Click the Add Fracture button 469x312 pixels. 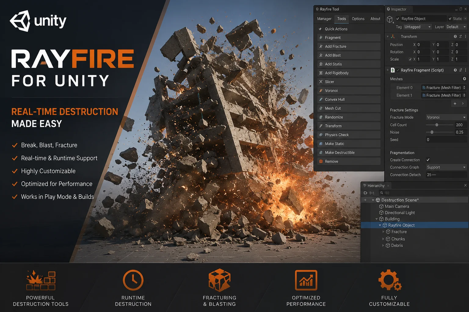pos(349,46)
